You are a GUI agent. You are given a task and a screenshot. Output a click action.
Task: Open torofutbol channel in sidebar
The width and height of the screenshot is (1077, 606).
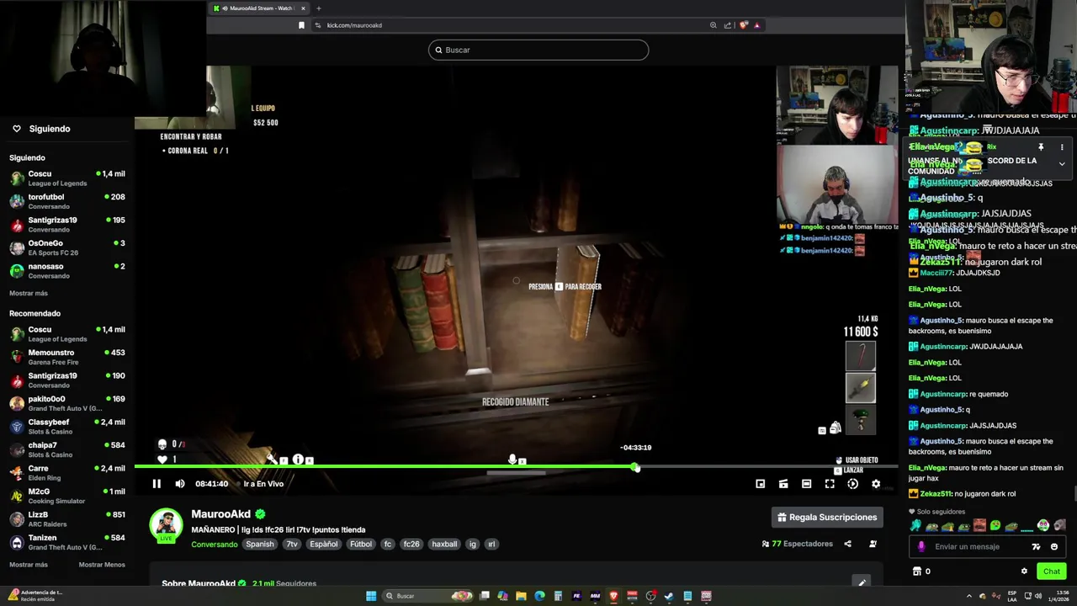point(67,201)
